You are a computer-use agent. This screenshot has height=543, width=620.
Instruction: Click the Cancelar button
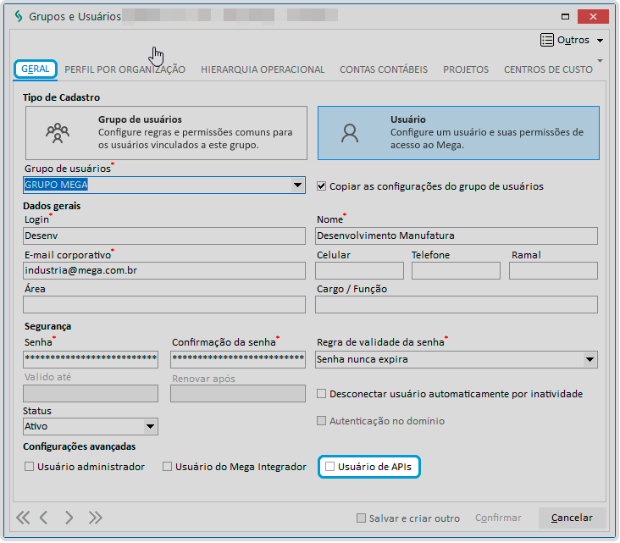[572, 518]
